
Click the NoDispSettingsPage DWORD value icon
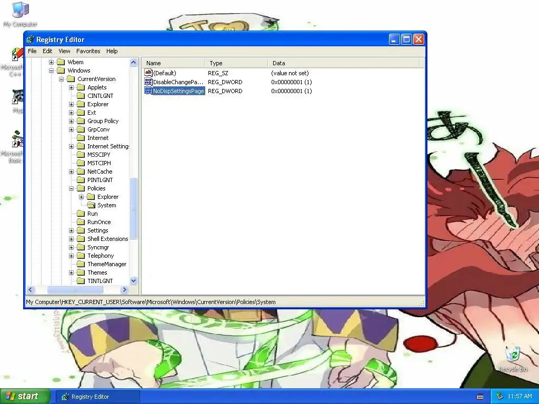pyautogui.click(x=148, y=90)
